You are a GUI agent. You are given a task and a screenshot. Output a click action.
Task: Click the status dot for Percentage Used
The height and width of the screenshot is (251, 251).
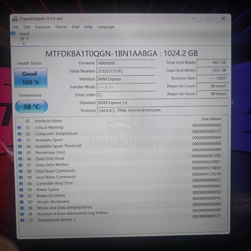(20, 153)
